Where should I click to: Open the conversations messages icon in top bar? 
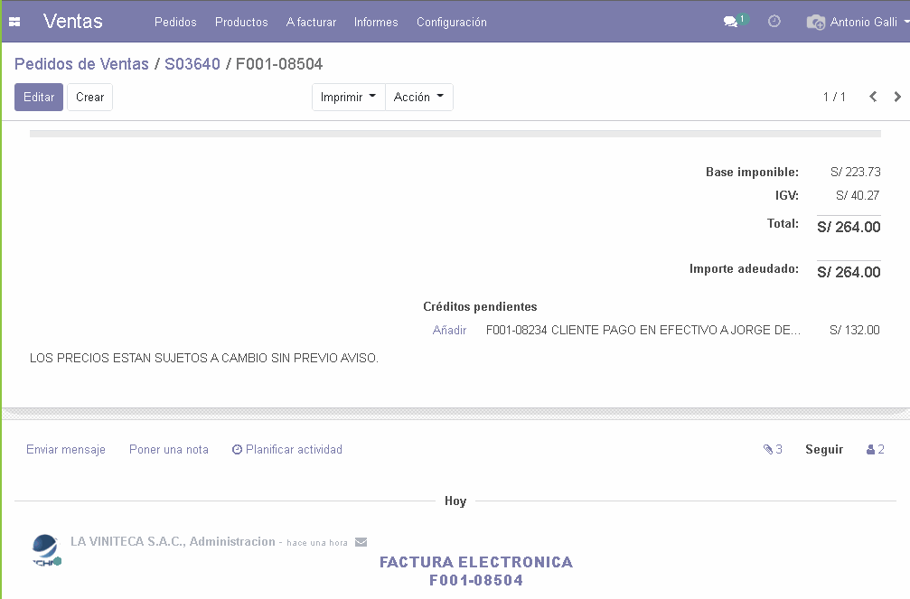(730, 21)
